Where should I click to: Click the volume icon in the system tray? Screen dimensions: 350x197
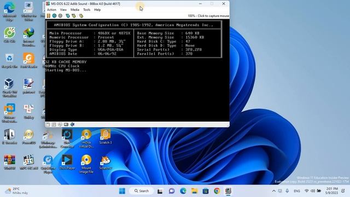313,191
